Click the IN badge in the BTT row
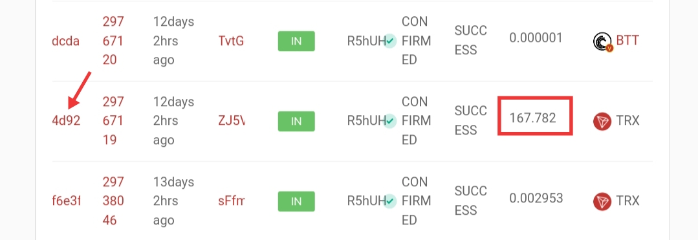The height and width of the screenshot is (240, 698). (296, 41)
